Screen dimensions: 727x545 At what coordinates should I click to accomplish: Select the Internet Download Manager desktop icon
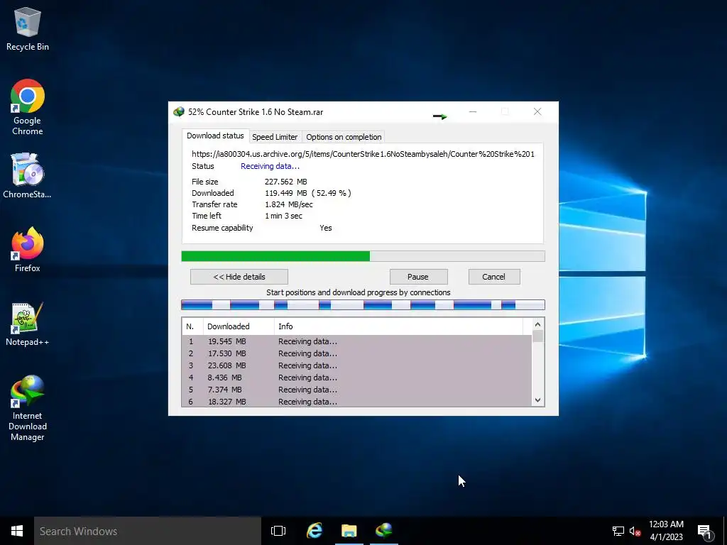click(28, 408)
